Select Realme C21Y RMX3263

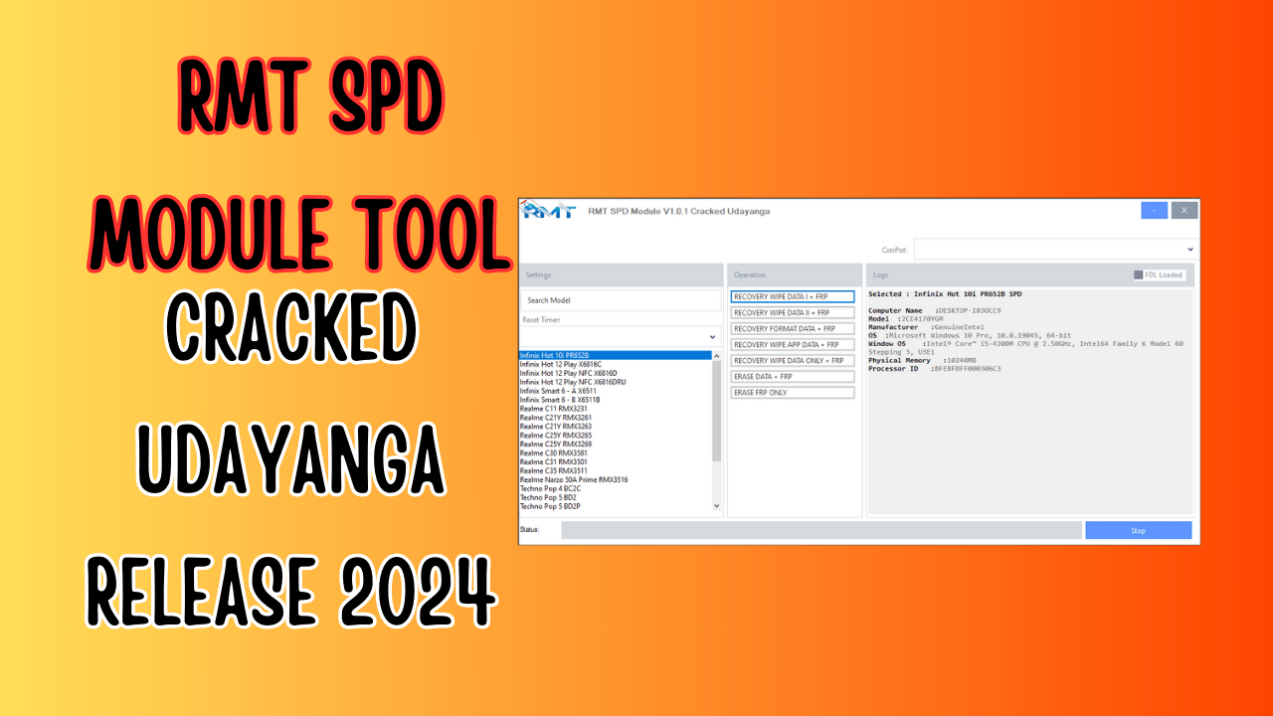tap(616, 427)
